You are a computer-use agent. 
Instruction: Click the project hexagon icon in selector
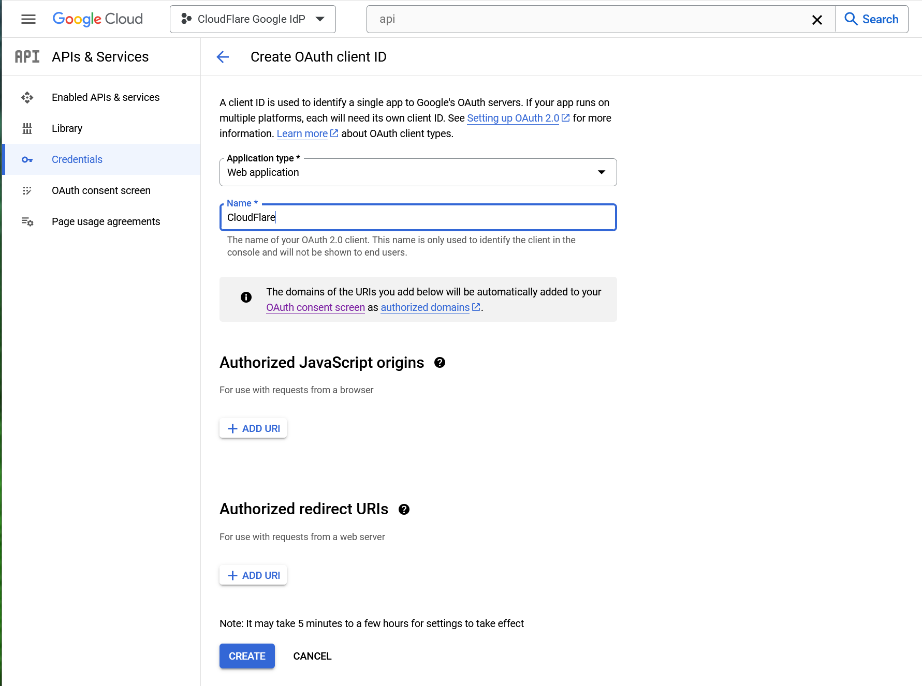click(x=186, y=19)
